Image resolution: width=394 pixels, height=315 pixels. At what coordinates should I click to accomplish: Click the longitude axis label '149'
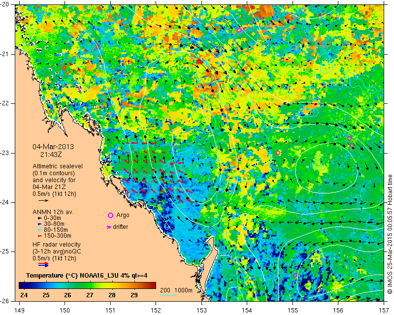(x=19, y=310)
